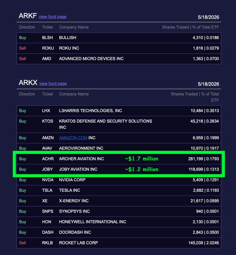
Task: Click the ARKF Direction column header
Action: 27,27
